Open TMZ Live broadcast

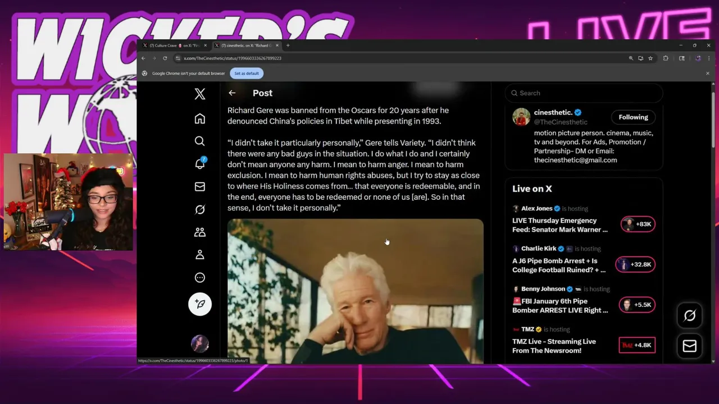(x=554, y=346)
